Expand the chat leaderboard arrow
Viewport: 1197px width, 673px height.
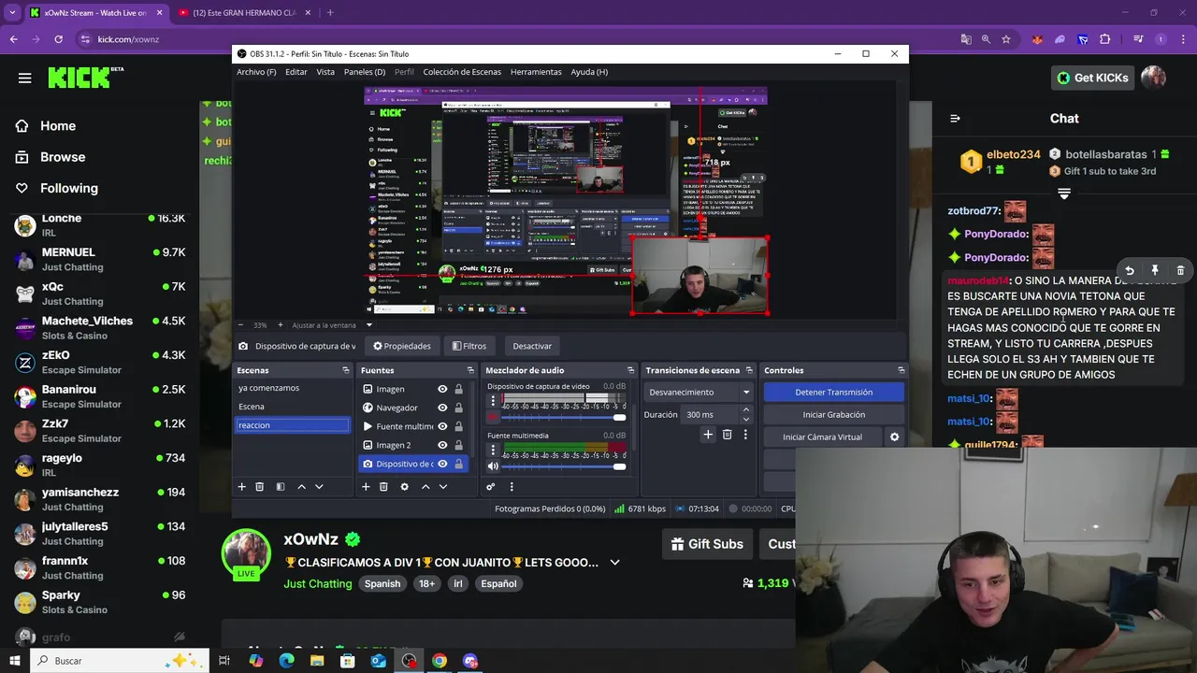(1063, 193)
